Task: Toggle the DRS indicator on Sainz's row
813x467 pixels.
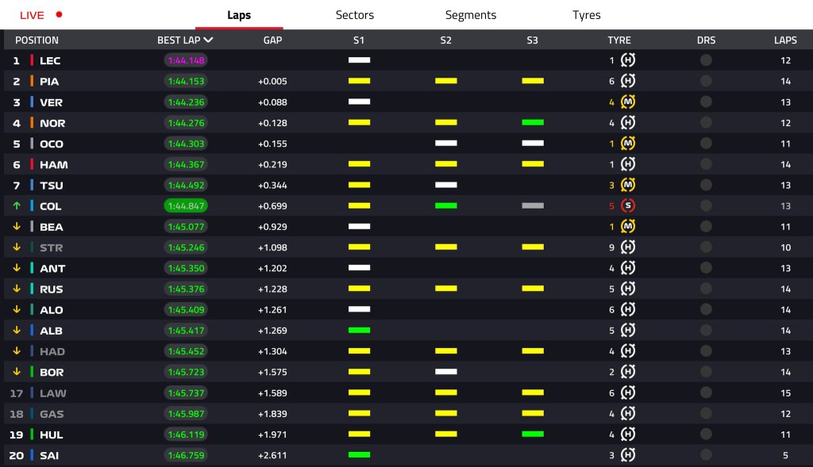Action: 706,454
